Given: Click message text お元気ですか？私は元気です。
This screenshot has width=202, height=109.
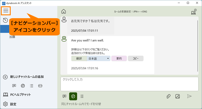Looking at the screenshot, I should [91, 21].
